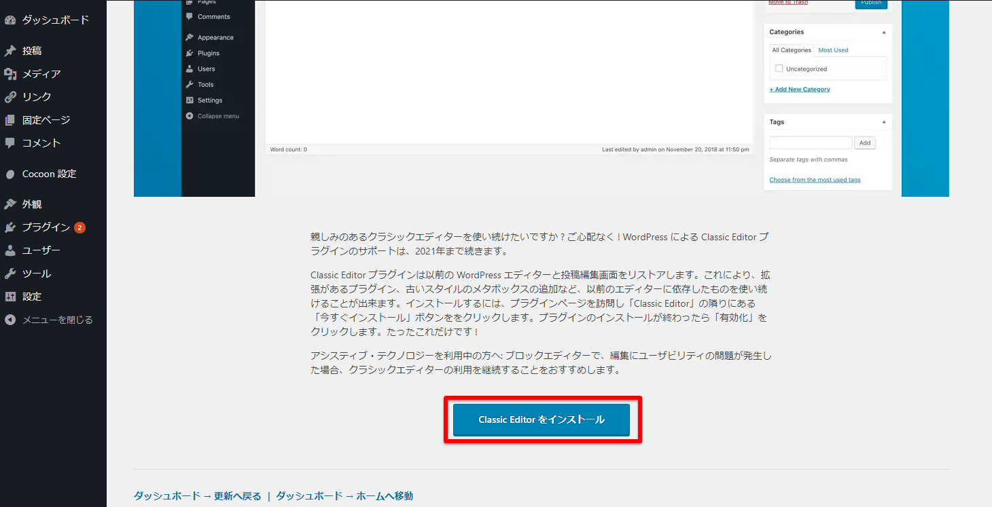
Task: Click the + Add New Category link
Action: coord(800,90)
